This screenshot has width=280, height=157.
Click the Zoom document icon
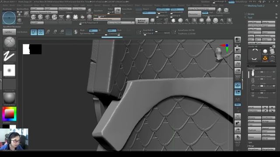(238, 57)
